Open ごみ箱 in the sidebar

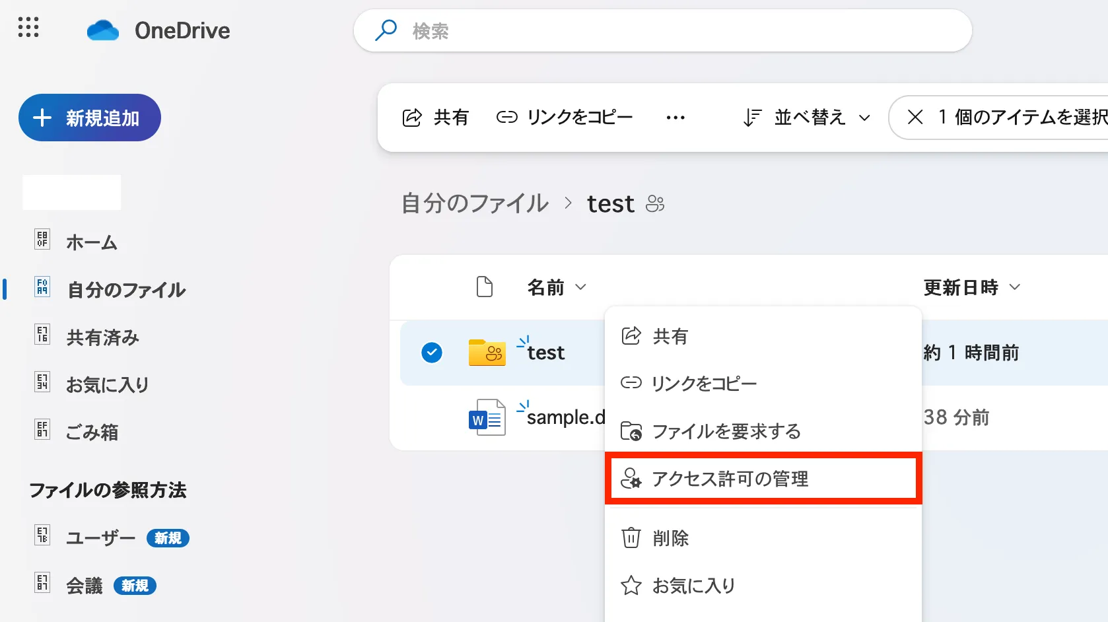click(x=92, y=432)
